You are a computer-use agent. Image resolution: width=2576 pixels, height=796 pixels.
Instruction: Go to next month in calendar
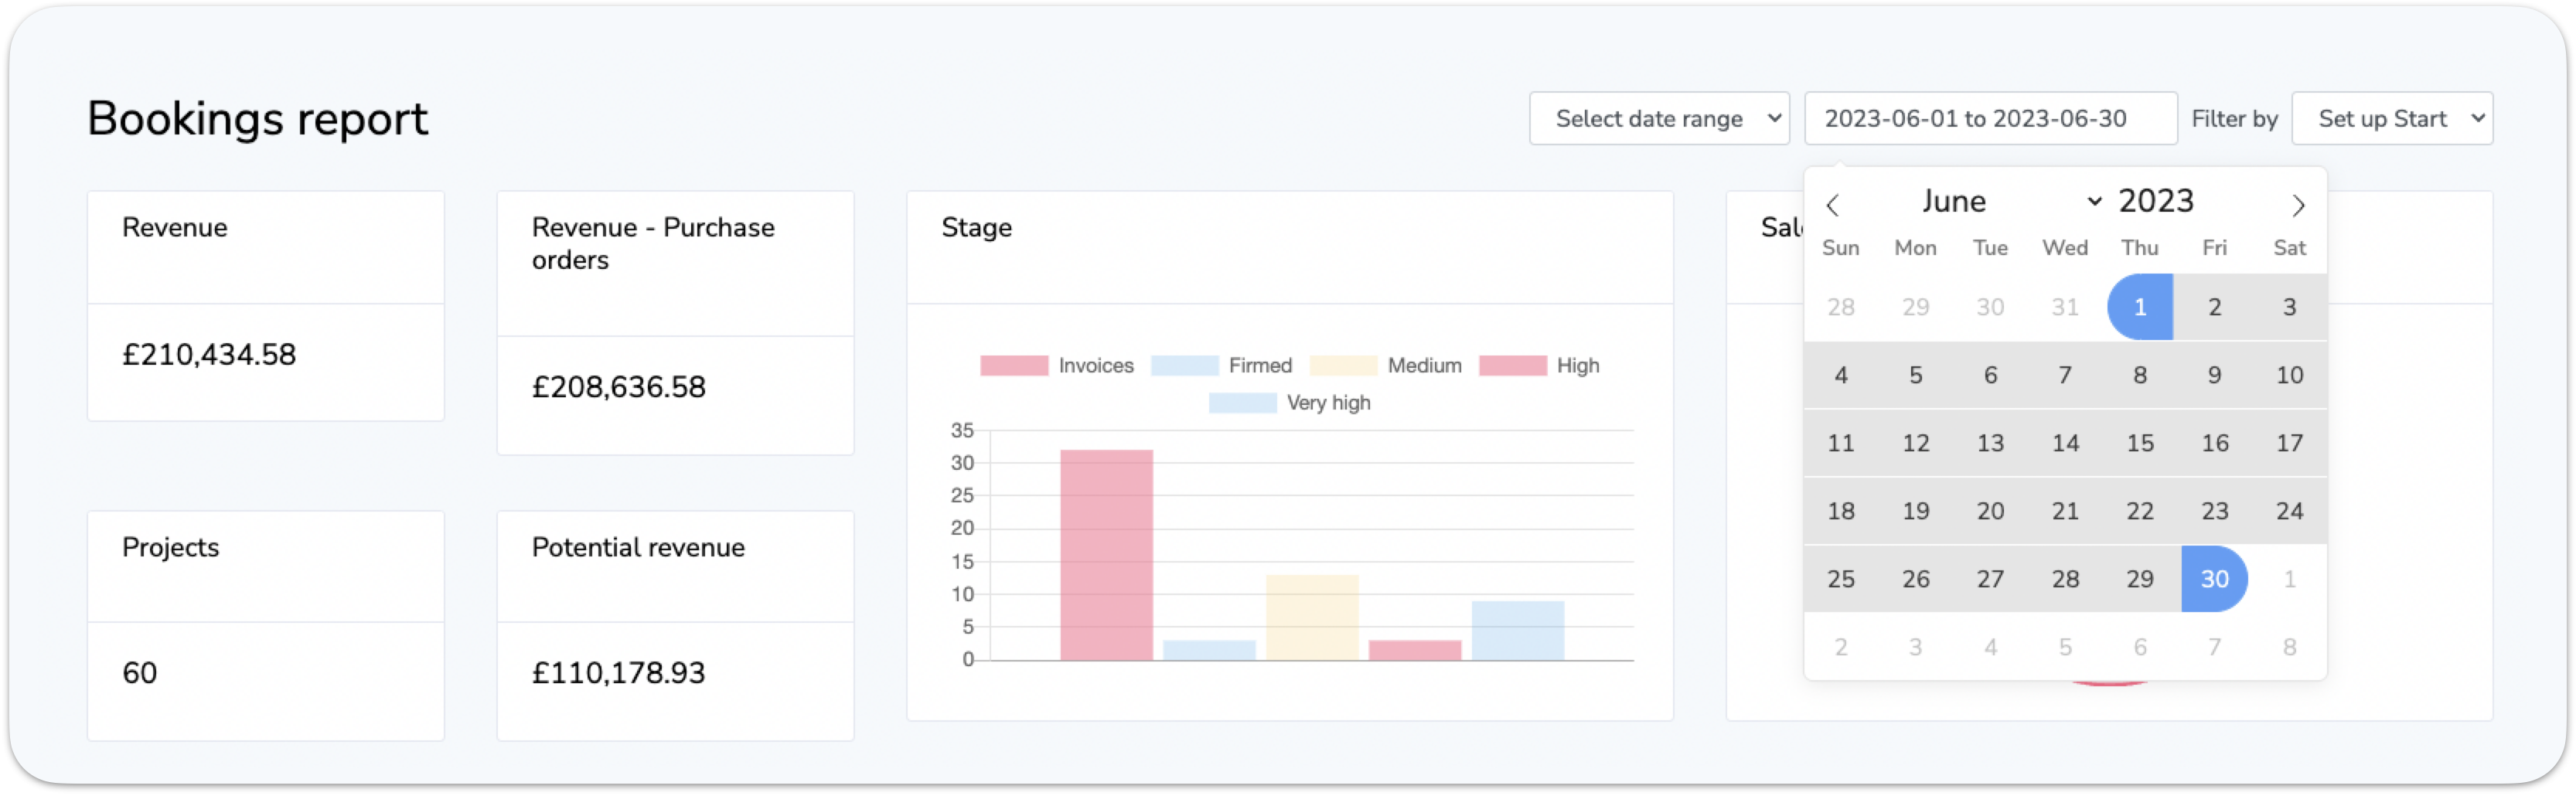click(x=2298, y=205)
